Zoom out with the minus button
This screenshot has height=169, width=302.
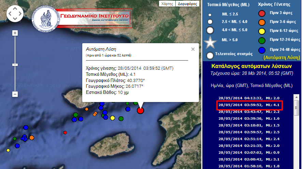(x=15, y=94)
